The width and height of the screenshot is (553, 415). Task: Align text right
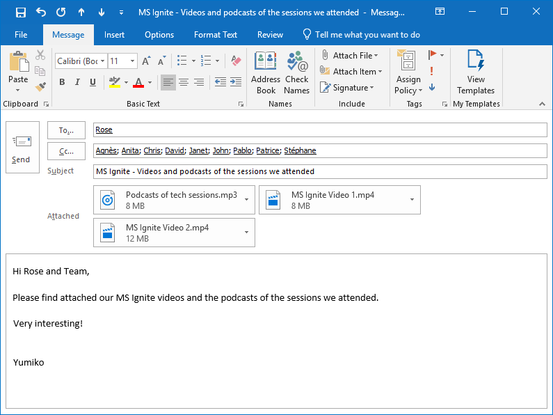point(199,82)
